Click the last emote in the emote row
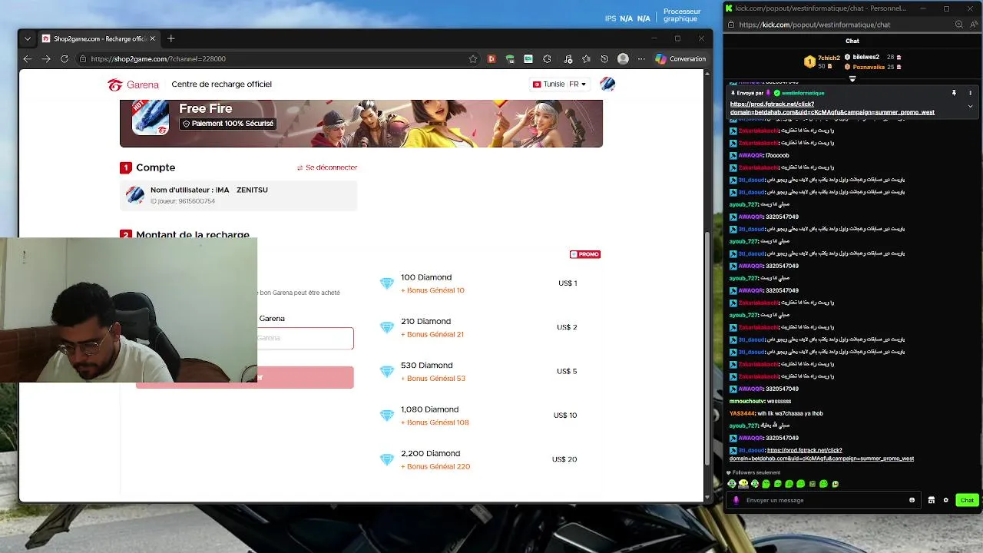The image size is (983, 553). click(836, 484)
